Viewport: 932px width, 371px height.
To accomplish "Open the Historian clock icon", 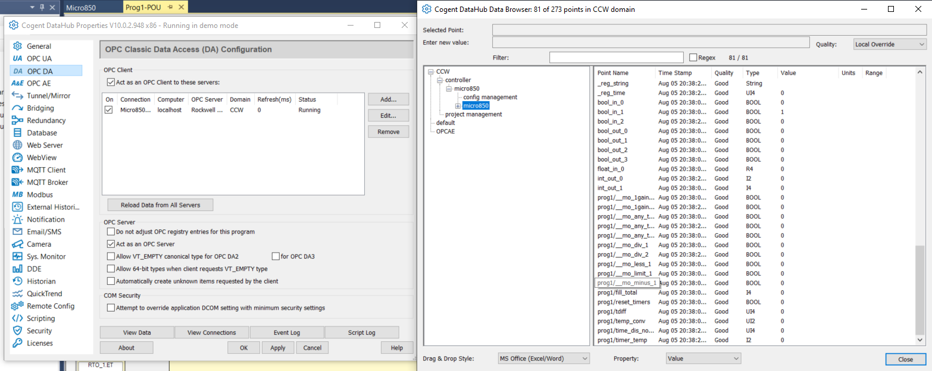I will pyautogui.click(x=17, y=281).
